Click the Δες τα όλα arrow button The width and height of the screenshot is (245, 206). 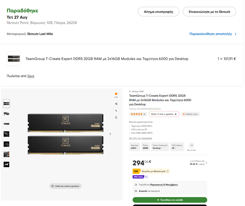192,145
